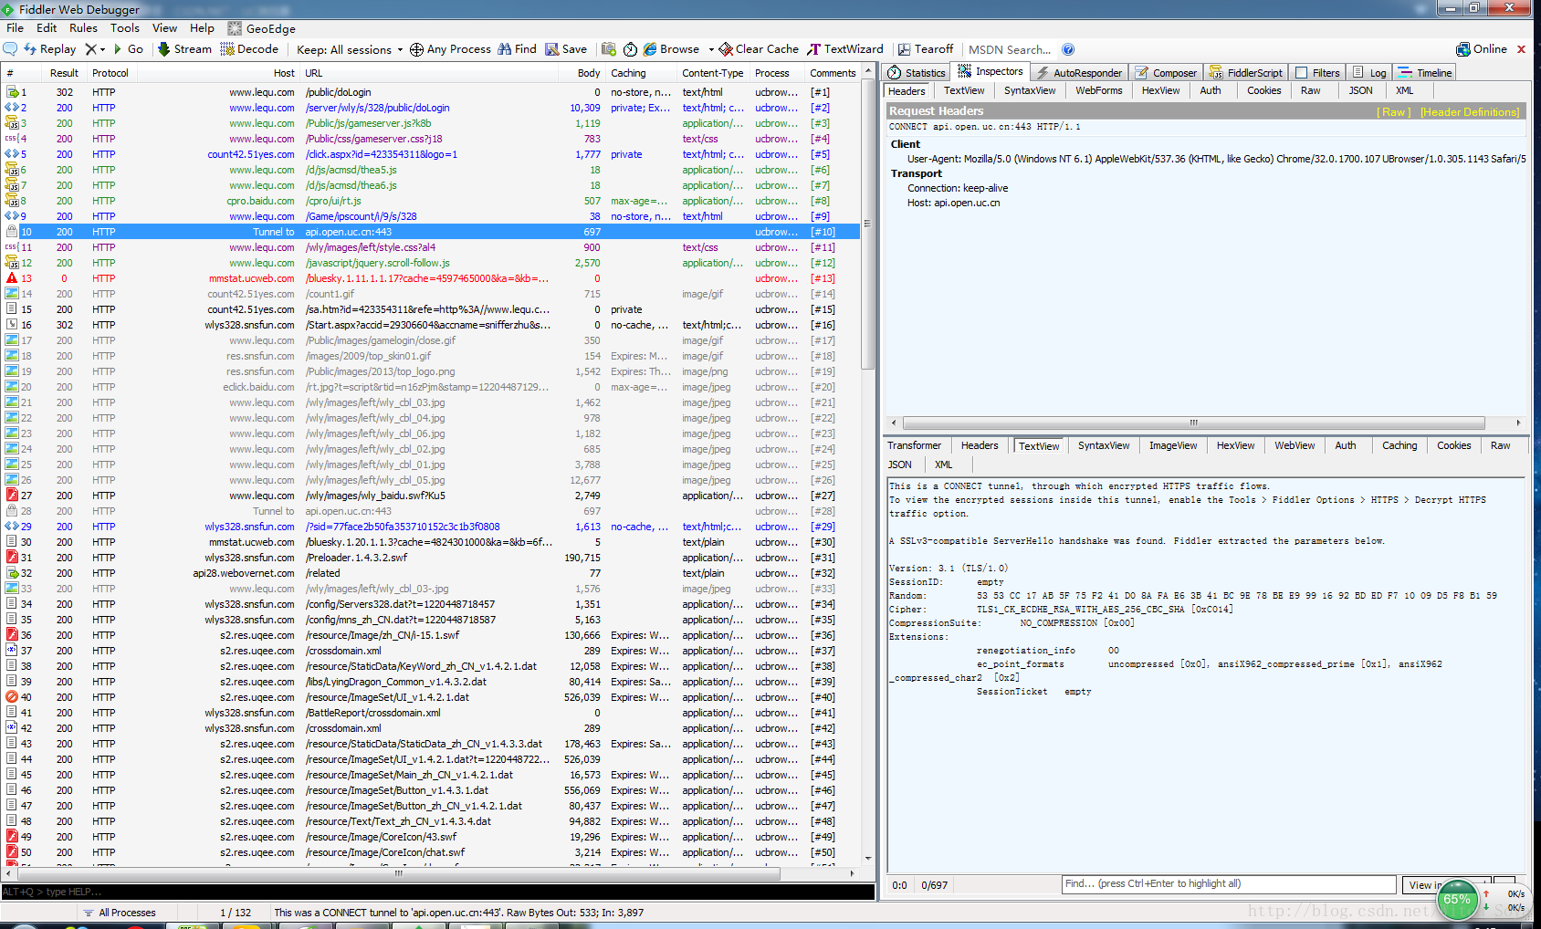Replay the selected sessions

(50, 49)
